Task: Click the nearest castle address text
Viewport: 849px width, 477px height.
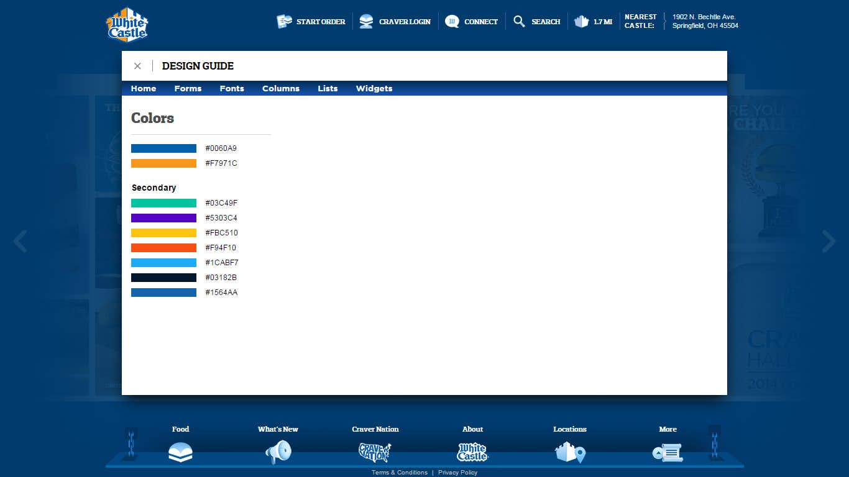Action: coord(705,21)
